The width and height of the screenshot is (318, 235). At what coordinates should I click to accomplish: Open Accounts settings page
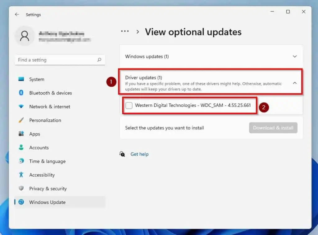tap(60, 148)
